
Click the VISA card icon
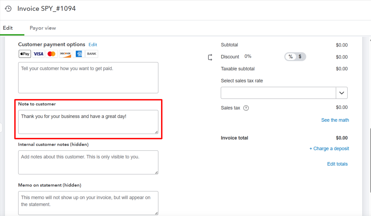(38, 54)
